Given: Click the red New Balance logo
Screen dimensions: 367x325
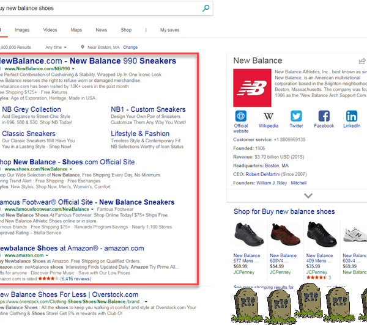Looking at the screenshot, I should [251, 85].
